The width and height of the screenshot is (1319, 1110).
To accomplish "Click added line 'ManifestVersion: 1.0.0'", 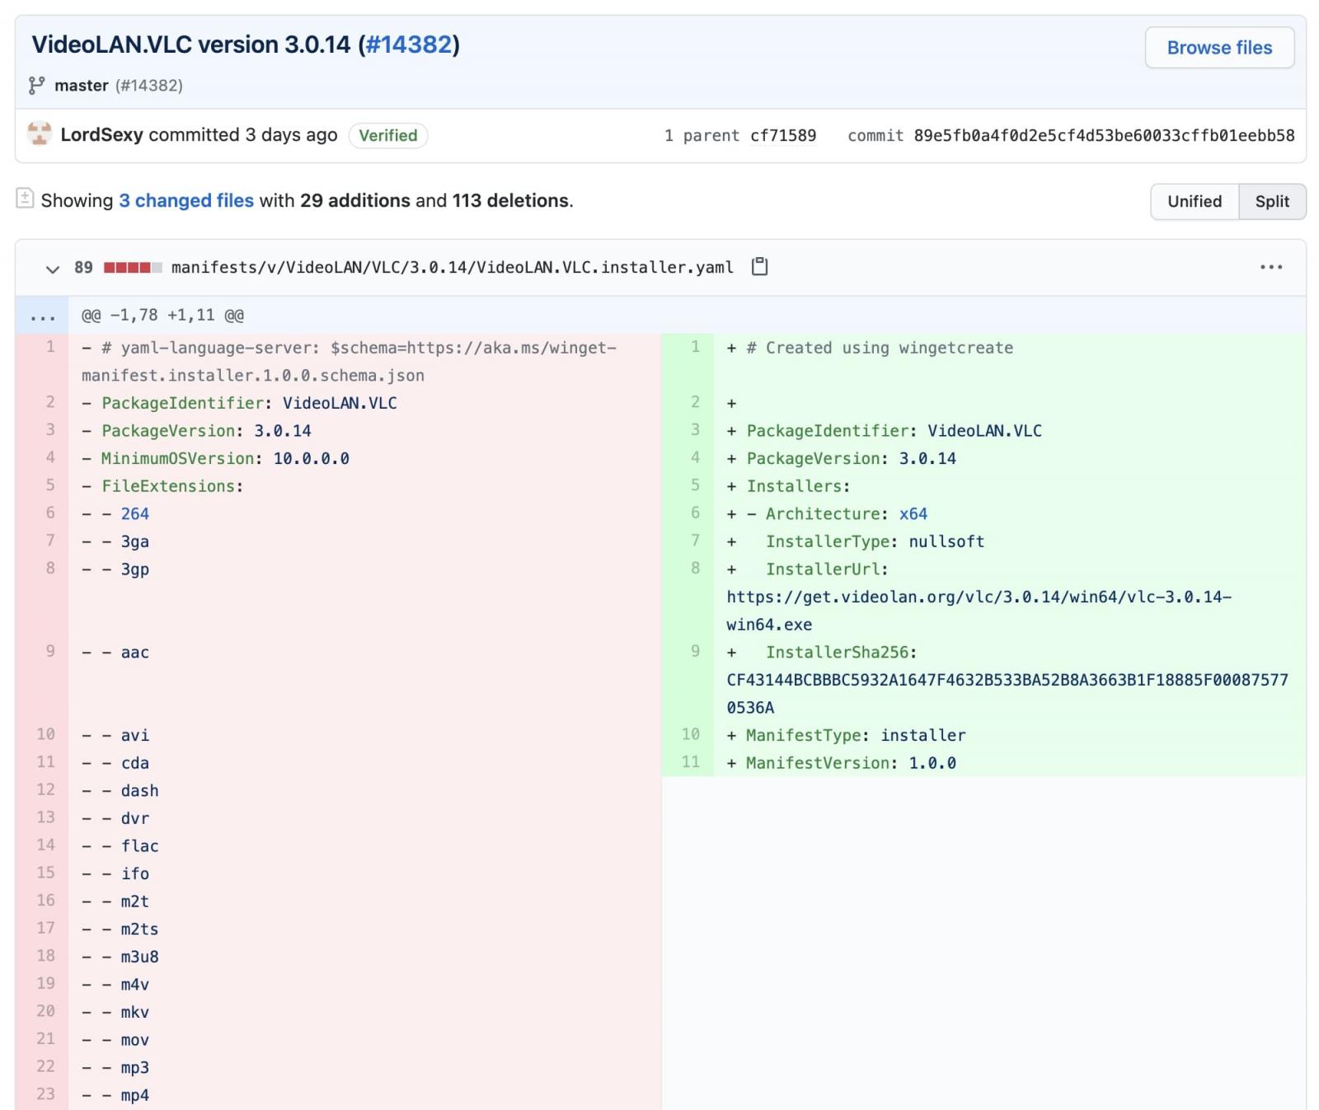I will (x=851, y=763).
